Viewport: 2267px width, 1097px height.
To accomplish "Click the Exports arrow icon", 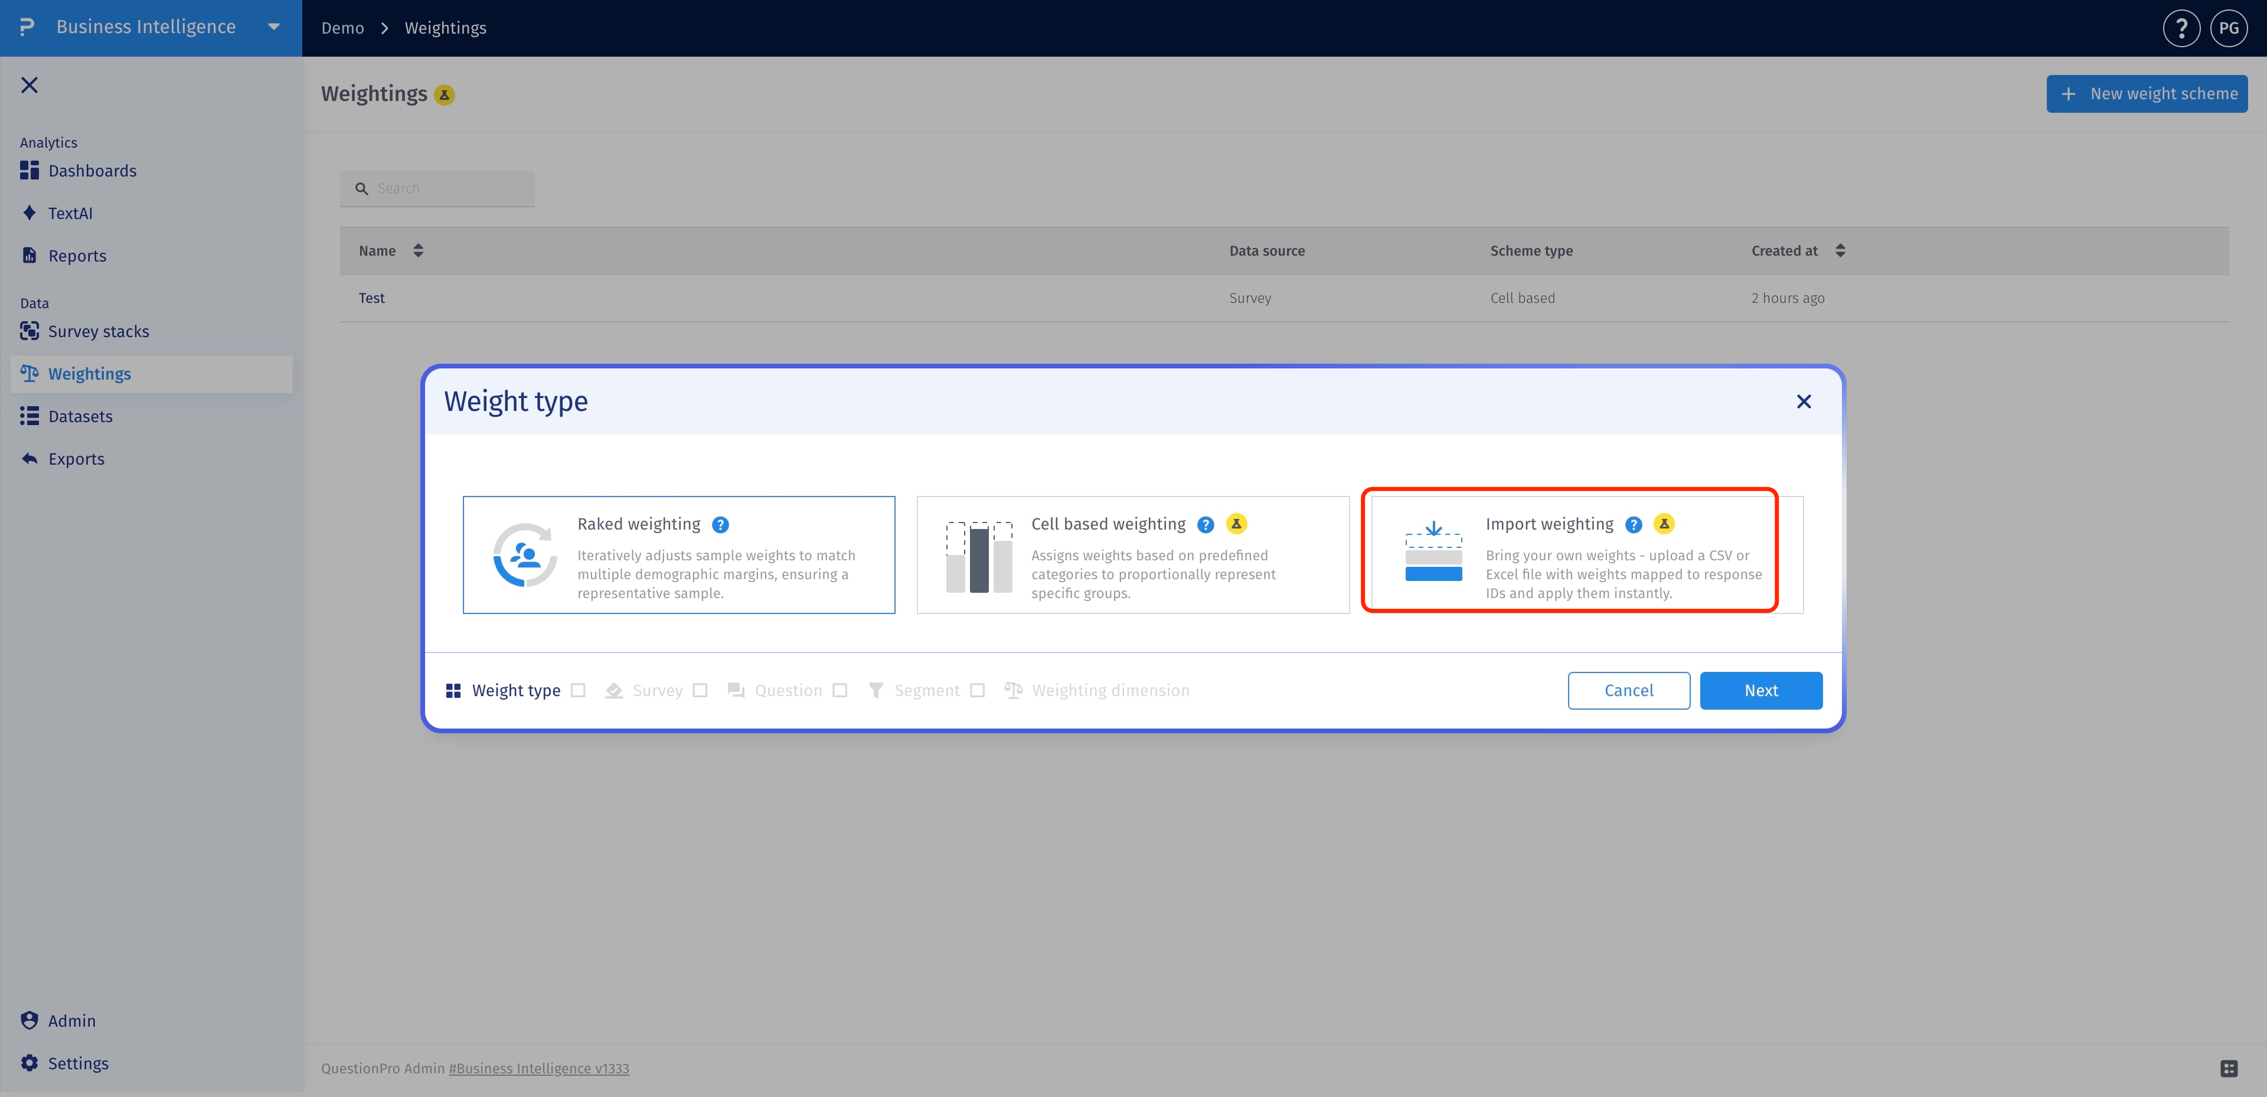I will (29, 458).
